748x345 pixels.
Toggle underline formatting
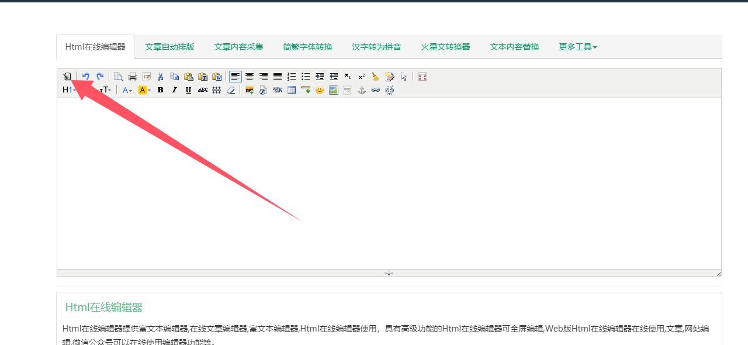tap(188, 90)
